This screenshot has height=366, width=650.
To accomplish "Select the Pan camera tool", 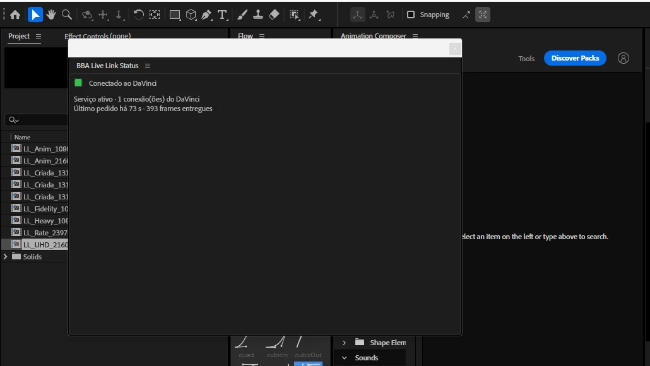I will 103,15.
